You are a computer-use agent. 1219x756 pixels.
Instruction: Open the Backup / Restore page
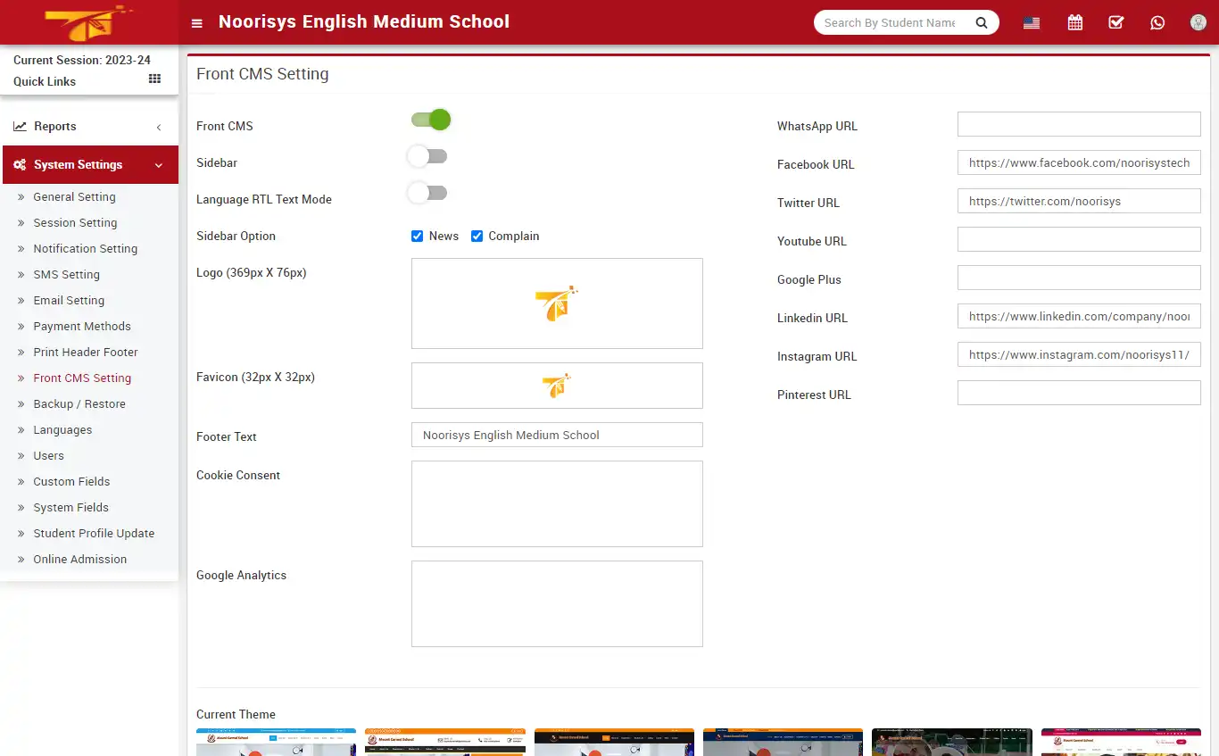tap(78, 403)
